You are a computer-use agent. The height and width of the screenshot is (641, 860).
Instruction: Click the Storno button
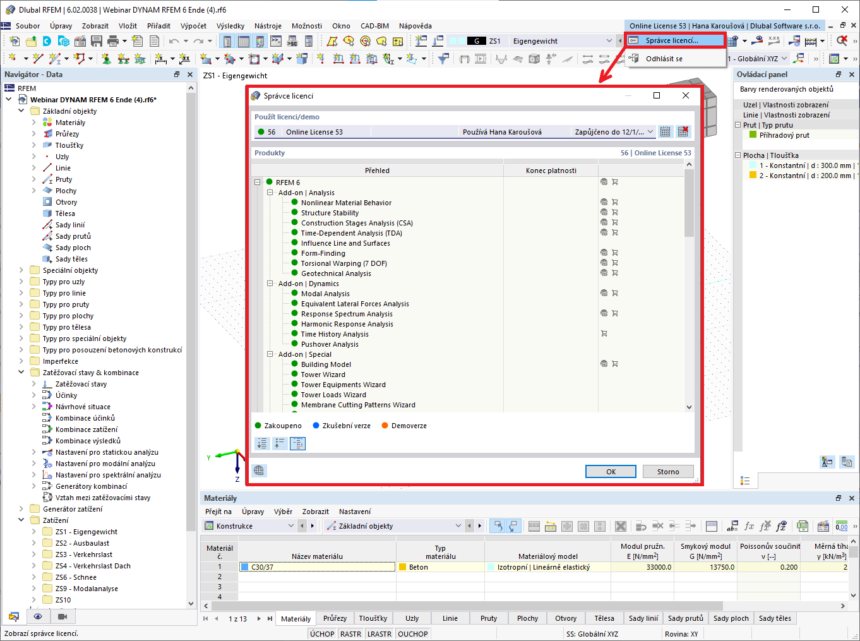click(668, 472)
